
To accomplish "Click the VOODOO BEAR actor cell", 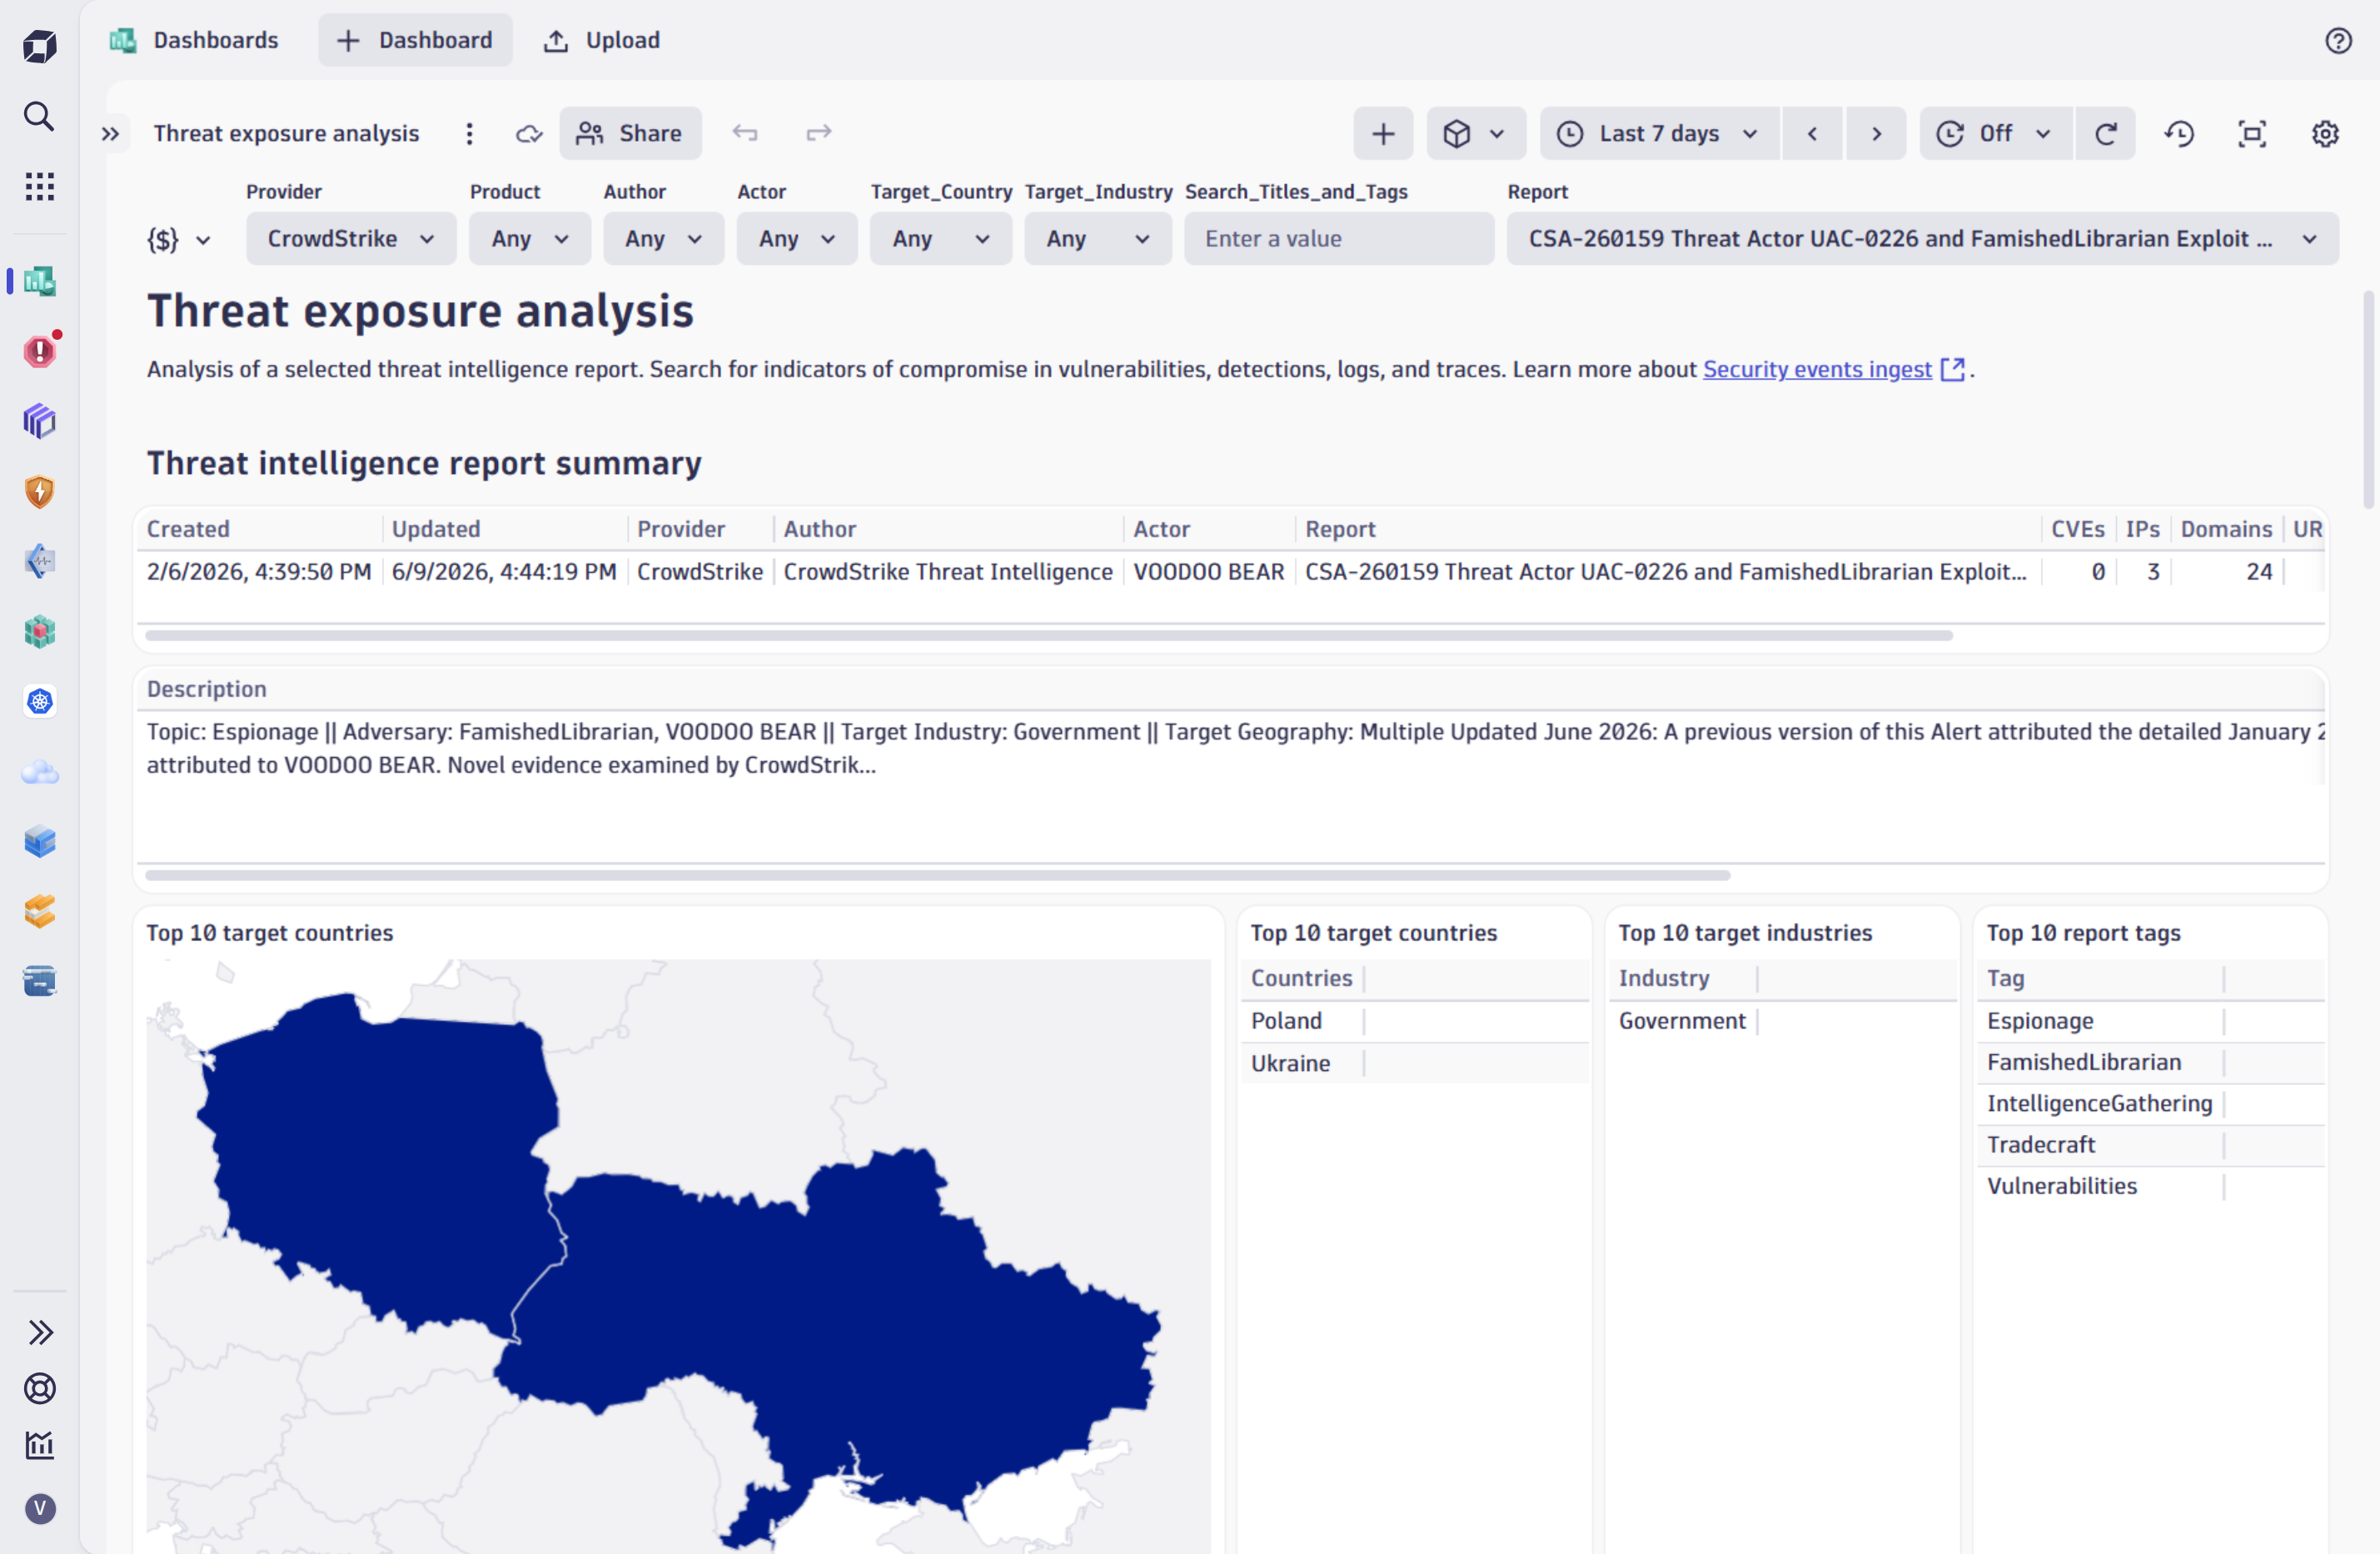I will coord(1208,572).
